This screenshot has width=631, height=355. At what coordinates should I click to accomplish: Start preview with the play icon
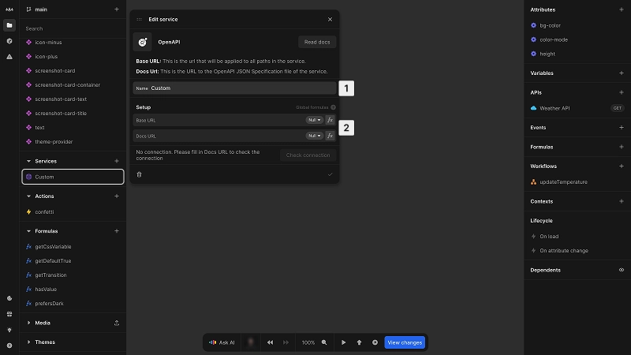tap(344, 342)
